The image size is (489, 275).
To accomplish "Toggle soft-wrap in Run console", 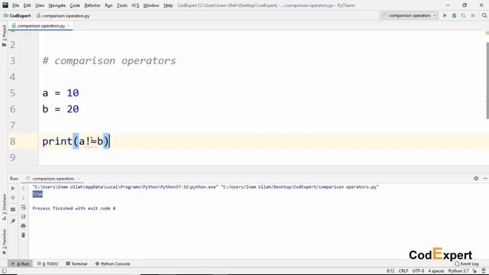I will point(23,207).
